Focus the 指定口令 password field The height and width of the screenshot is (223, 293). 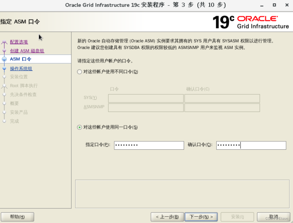click(x=149, y=145)
